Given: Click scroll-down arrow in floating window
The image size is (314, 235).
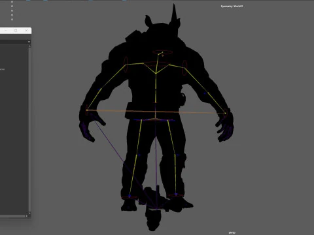Looking at the screenshot, I should pyautogui.click(x=29, y=213).
